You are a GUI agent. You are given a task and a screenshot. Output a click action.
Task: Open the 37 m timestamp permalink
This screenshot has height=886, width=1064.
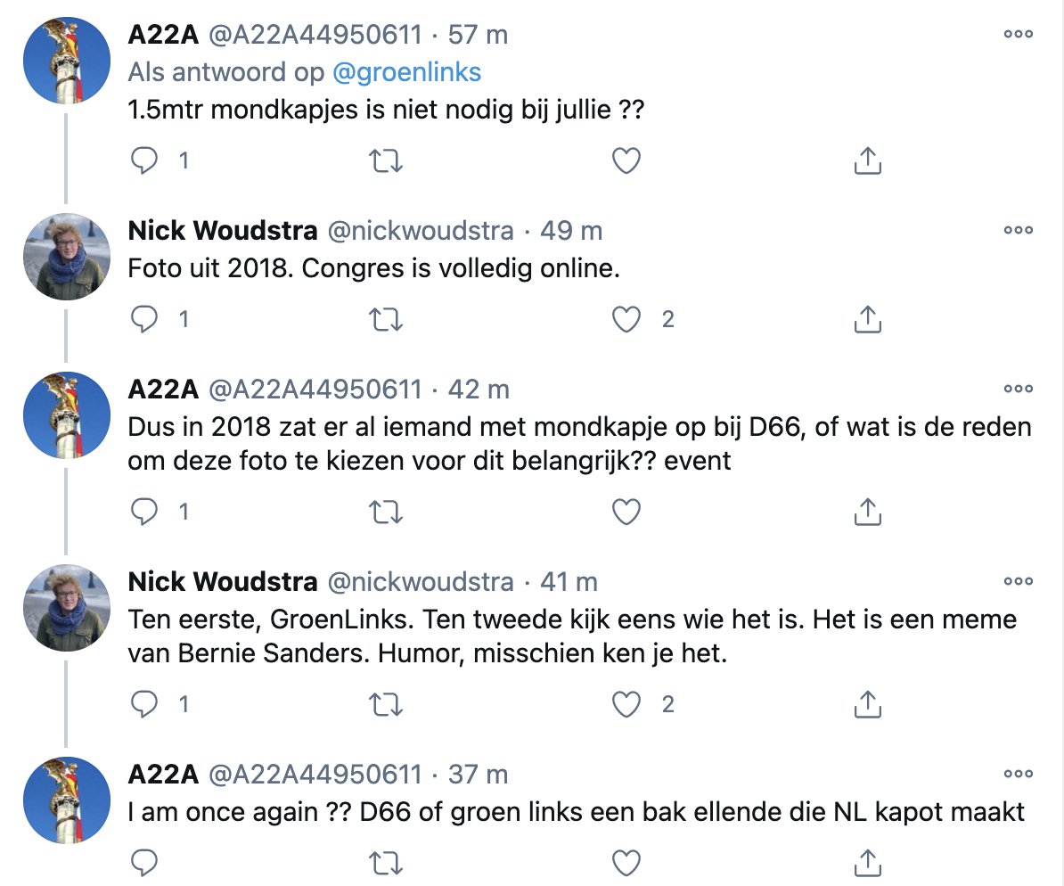pyautogui.click(x=478, y=774)
